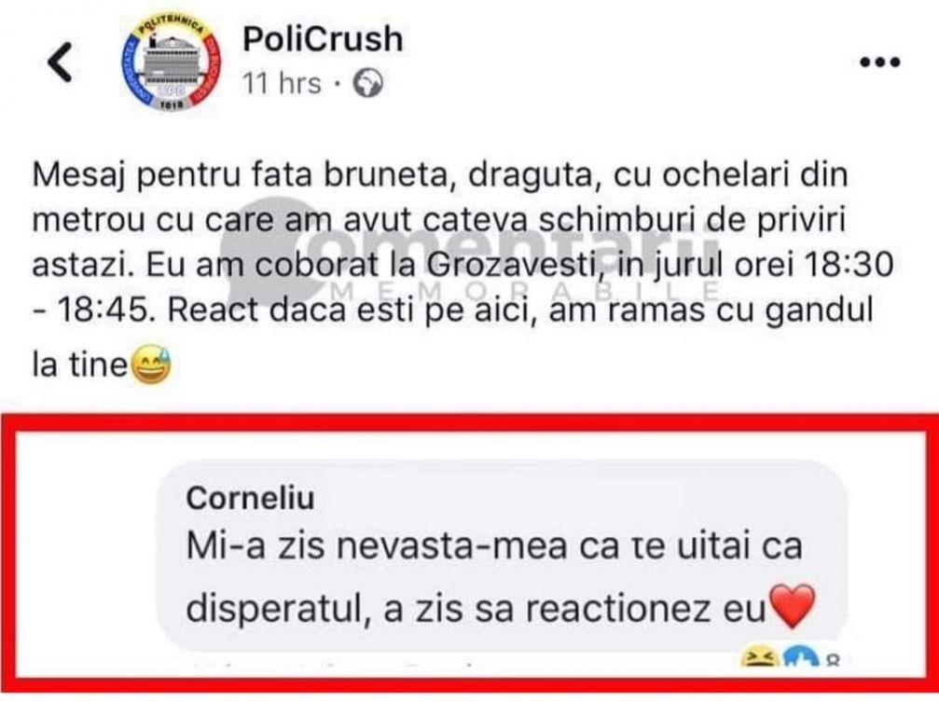Tap the public globe audience icon
The height and width of the screenshot is (716, 939).
(x=367, y=83)
